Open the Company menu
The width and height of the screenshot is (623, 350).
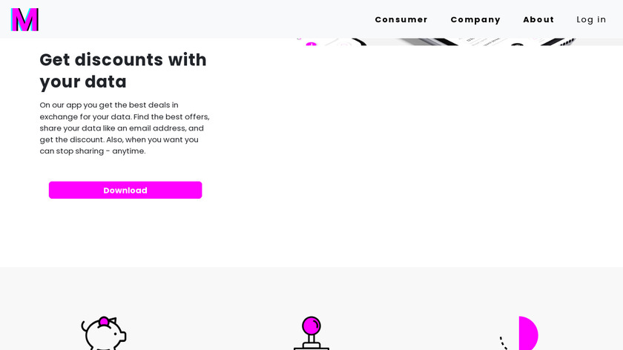pyautogui.click(x=475, y=19)
